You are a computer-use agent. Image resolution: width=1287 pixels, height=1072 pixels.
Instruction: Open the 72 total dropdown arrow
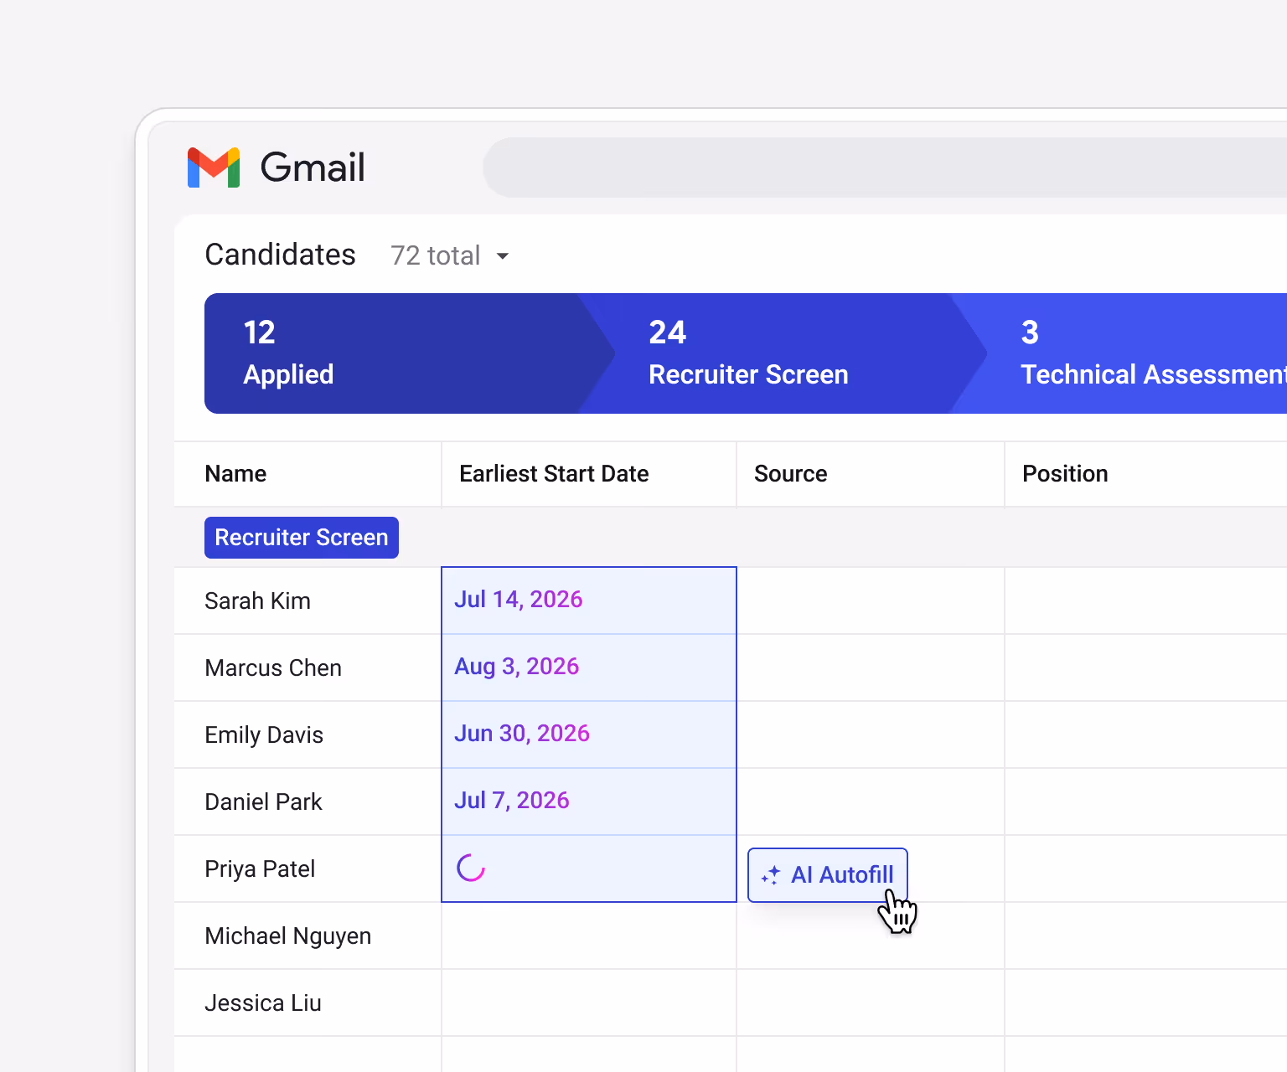click(x=503, y=256)
